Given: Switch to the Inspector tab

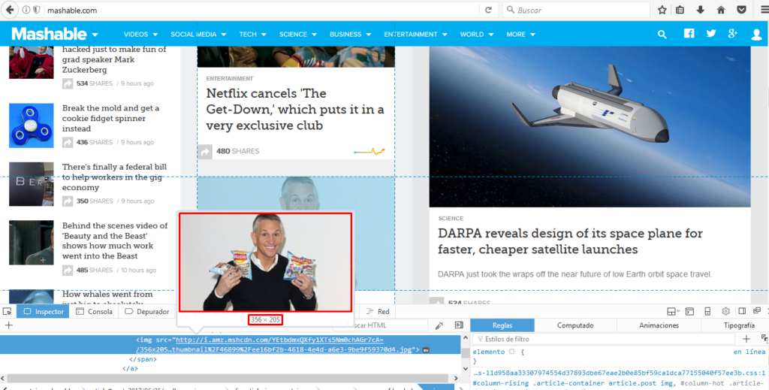Looking at the screenshot, I should tap(43, 312).
